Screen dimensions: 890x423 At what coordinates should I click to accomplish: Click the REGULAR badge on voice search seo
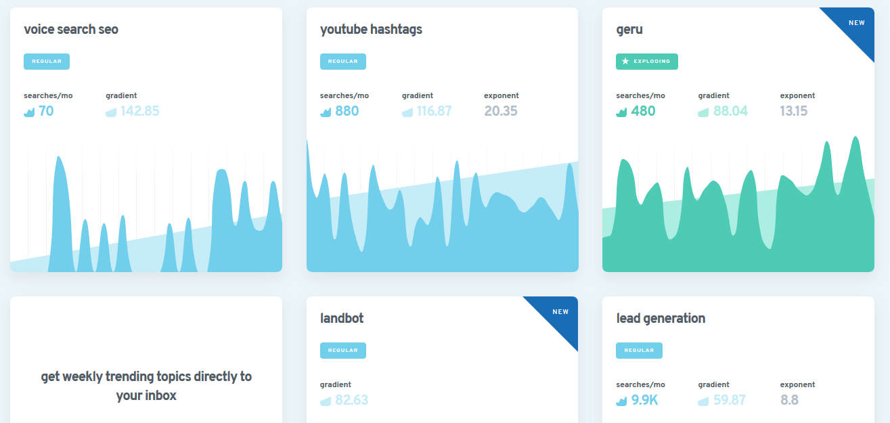pyautogui.click(x=47, y=62)
